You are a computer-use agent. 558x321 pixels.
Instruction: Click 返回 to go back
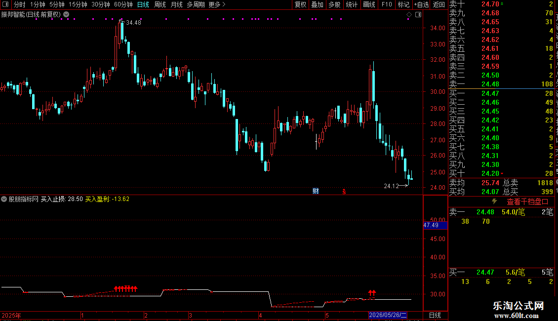click(x=439, y=4)
